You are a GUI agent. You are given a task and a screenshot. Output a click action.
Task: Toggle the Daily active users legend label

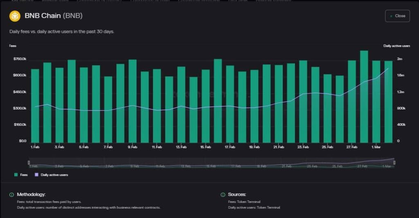54,175
